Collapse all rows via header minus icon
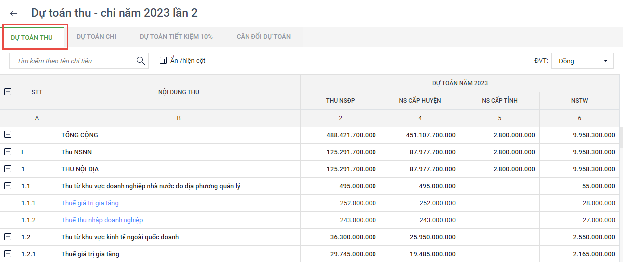 8,92
